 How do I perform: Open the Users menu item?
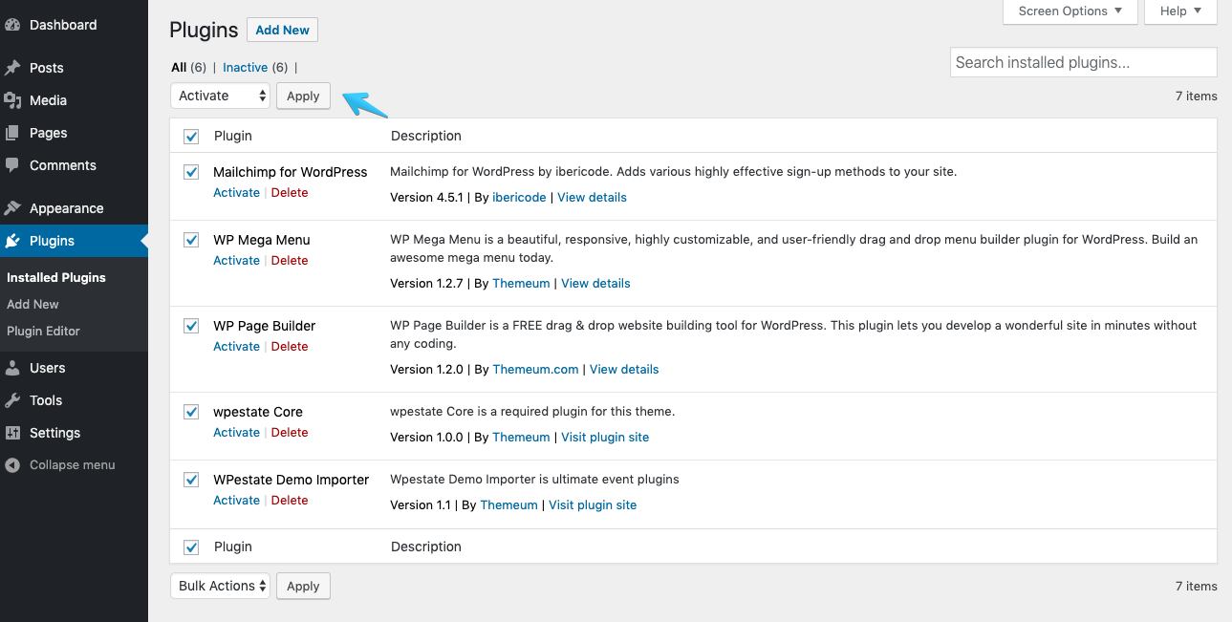(48, 368)
